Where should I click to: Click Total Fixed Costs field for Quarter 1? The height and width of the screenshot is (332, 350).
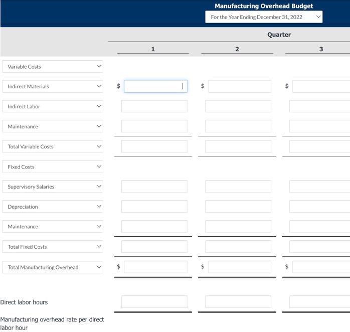tap(154, 246)
